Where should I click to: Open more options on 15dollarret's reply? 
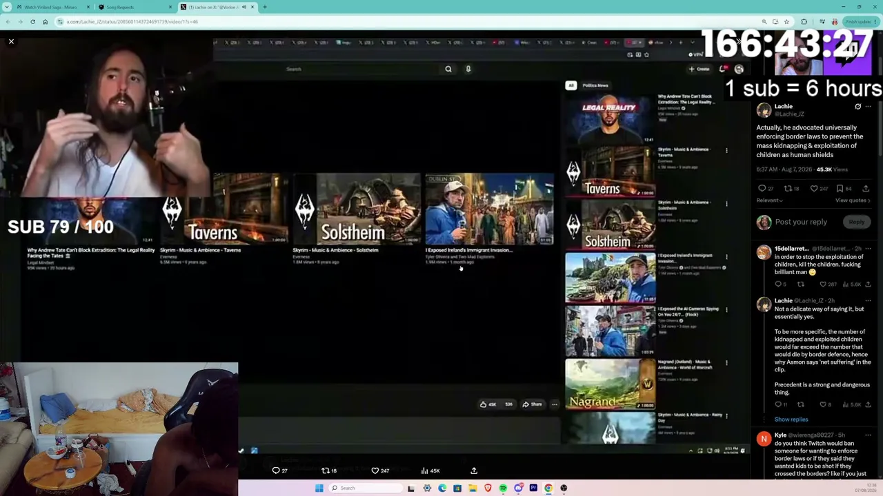click(x=868, y=249)
